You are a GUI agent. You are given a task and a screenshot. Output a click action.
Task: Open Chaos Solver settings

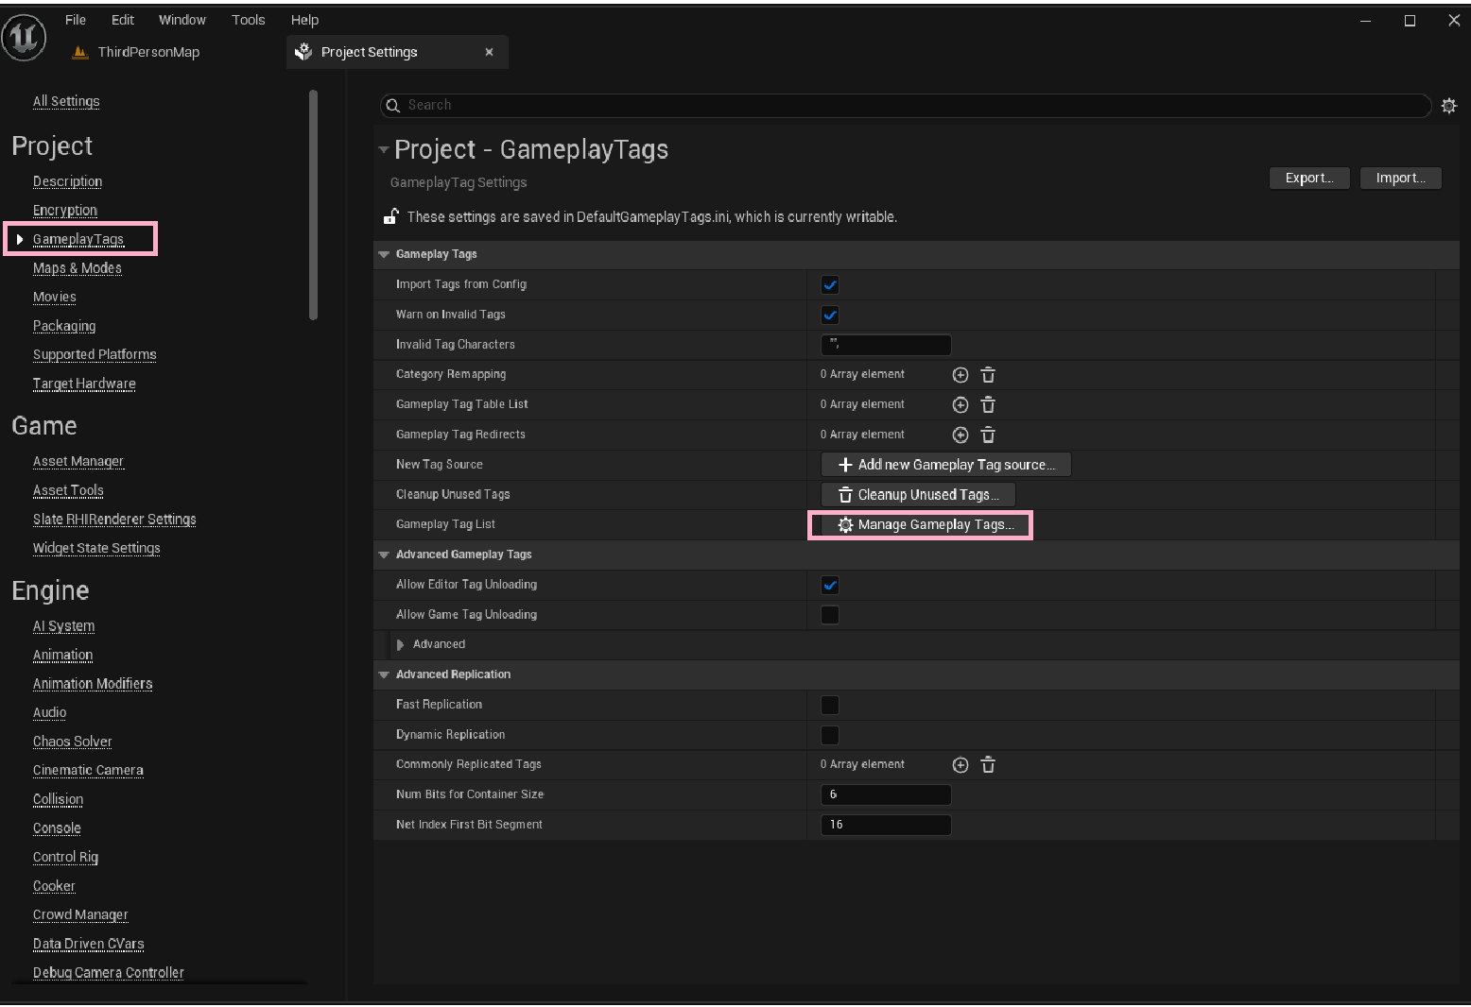tap(72, 742)
